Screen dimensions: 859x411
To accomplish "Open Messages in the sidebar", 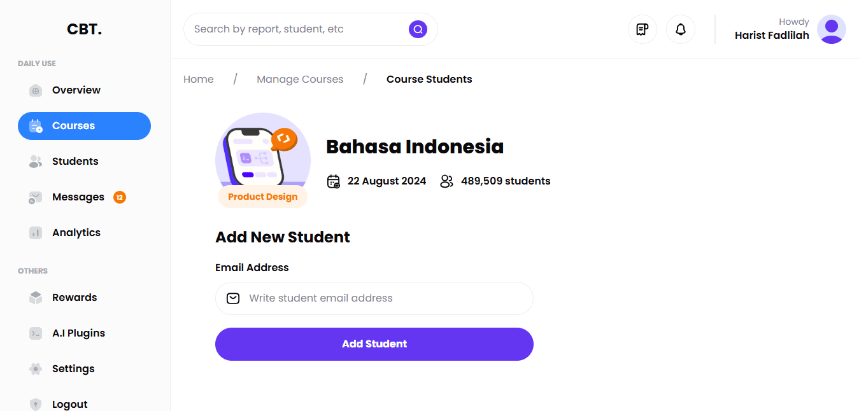I will tap(78, 197).
